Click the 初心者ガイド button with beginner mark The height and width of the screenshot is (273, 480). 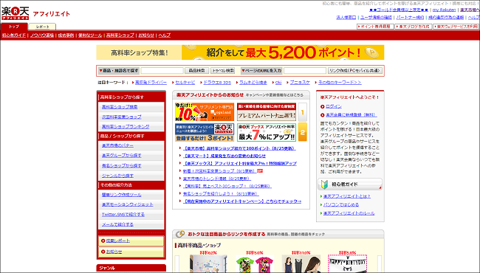click(x=350, y=184)
